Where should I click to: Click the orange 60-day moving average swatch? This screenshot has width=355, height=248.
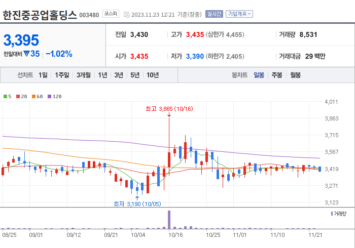(x=34, y=97)
